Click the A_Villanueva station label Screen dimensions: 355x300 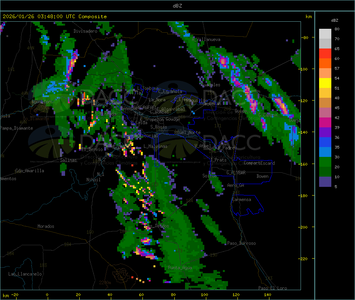pos(206,39)
